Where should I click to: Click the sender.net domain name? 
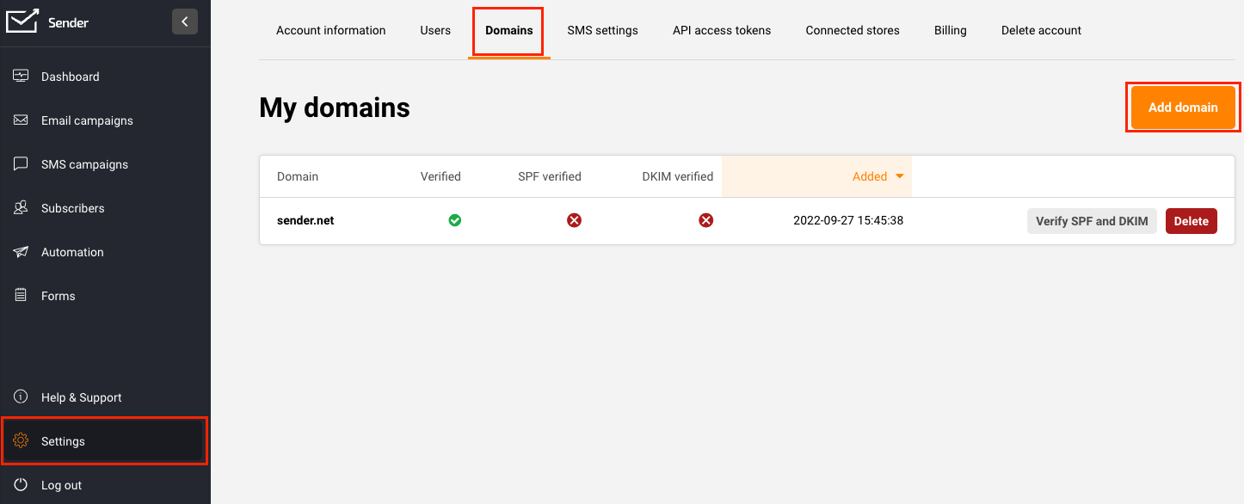coord(305,220)
